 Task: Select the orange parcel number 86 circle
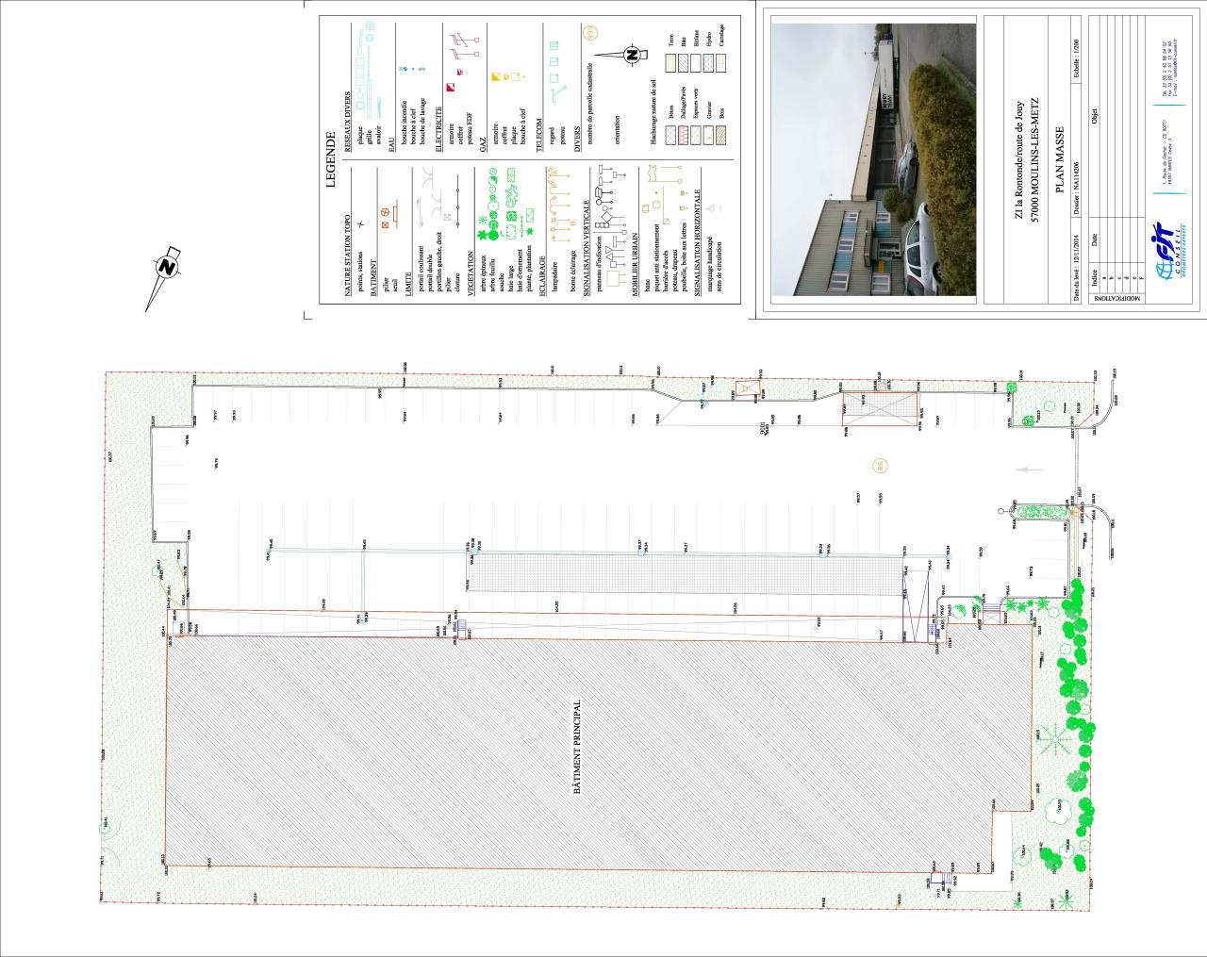click(x=879, y=465)
